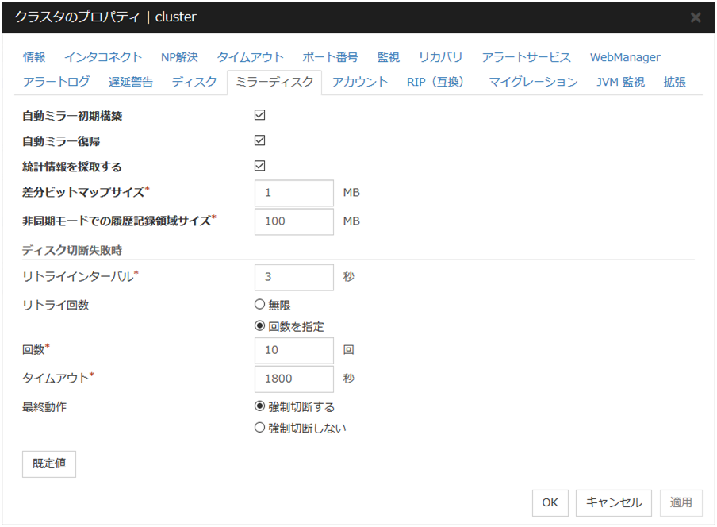The height and width of the screenshot is (527, 717).
Task: Click the タイムアウト value field
Action: (294, 379)
